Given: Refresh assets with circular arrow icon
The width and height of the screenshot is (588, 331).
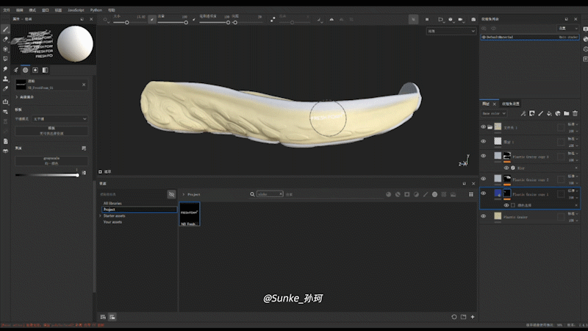Looking at the screenshot, I should [454, 317].
